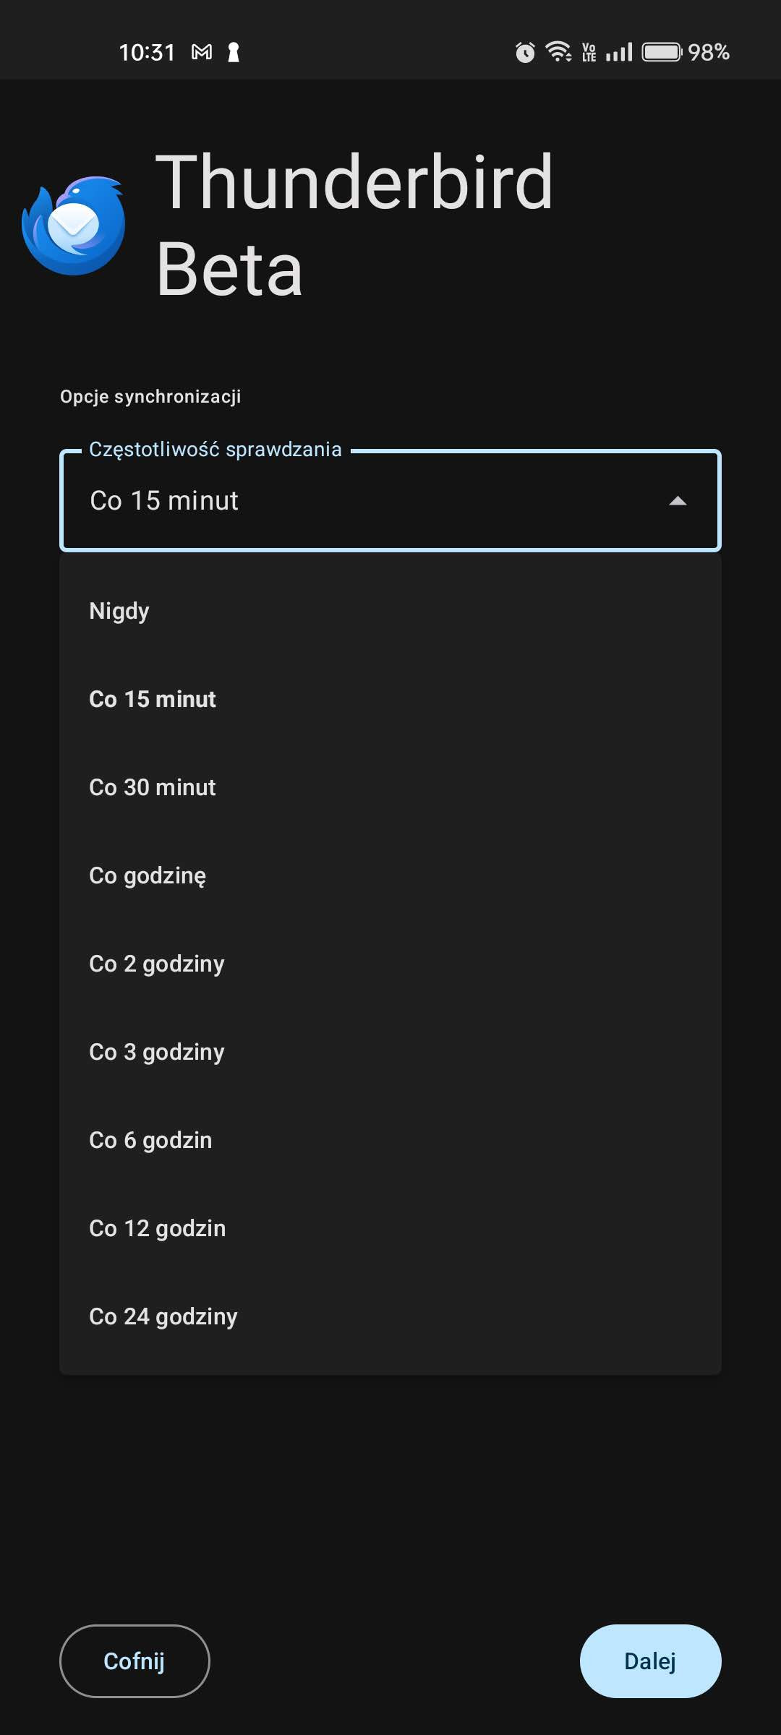Viewport: 781px width, 1735px height.
Task: Tap the Dalej button
Action: [650, 1661]
